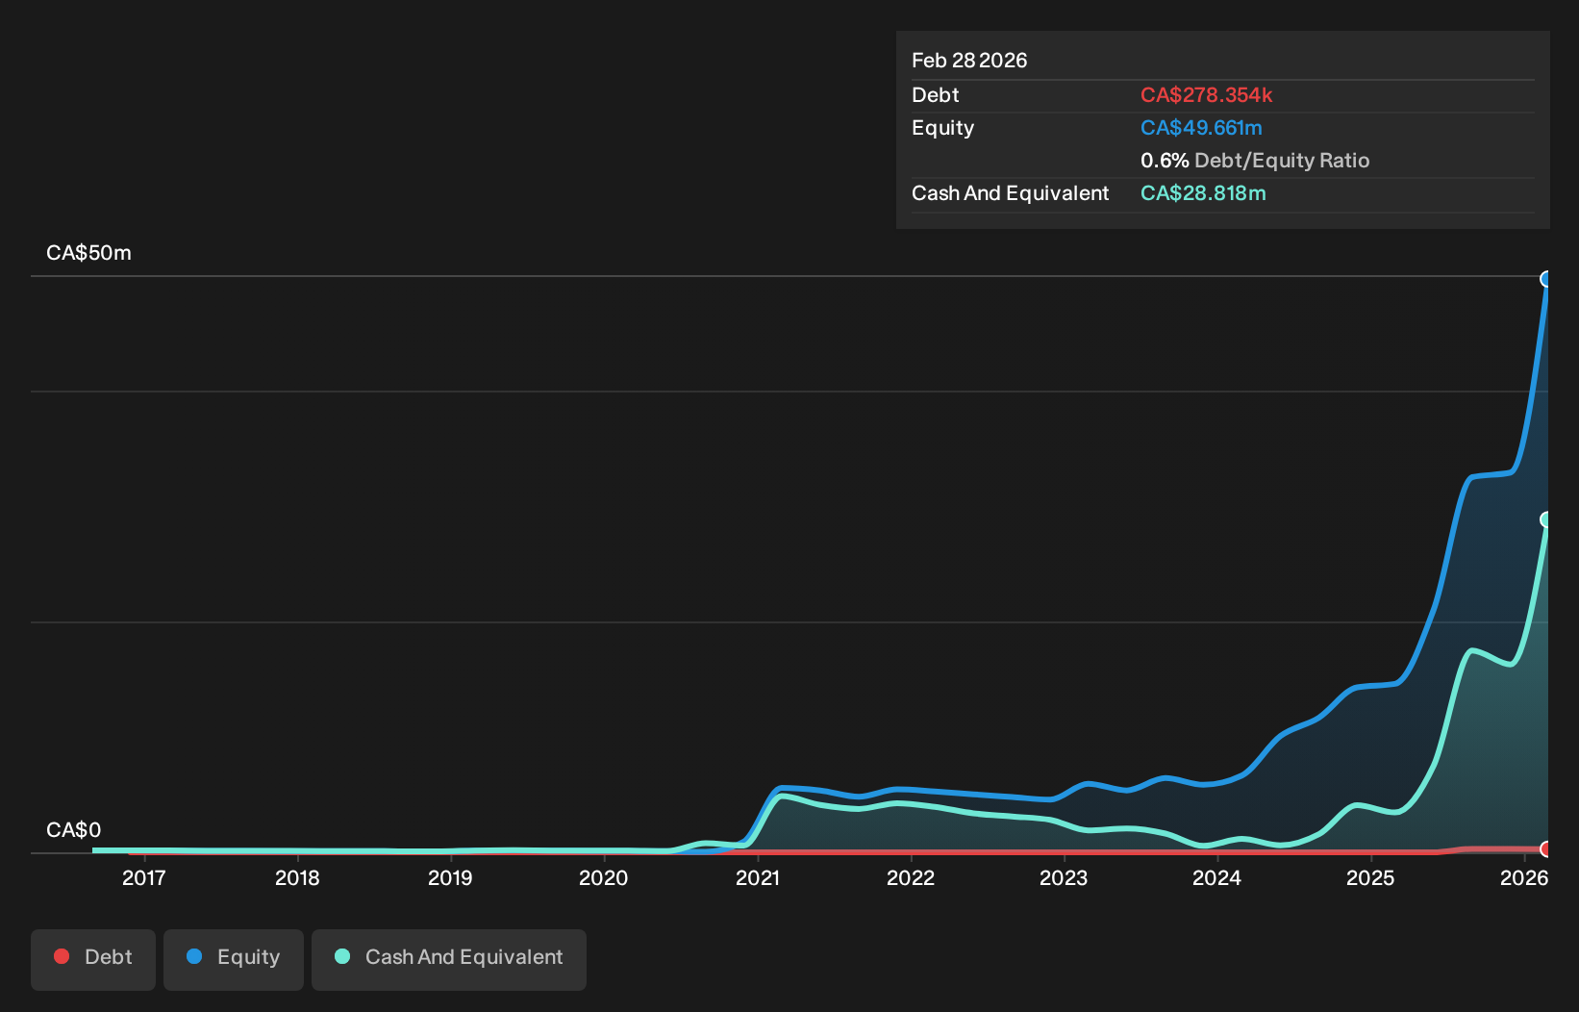
Task: Click the blue Equity legend dot
Action: [x=194, y=956]
